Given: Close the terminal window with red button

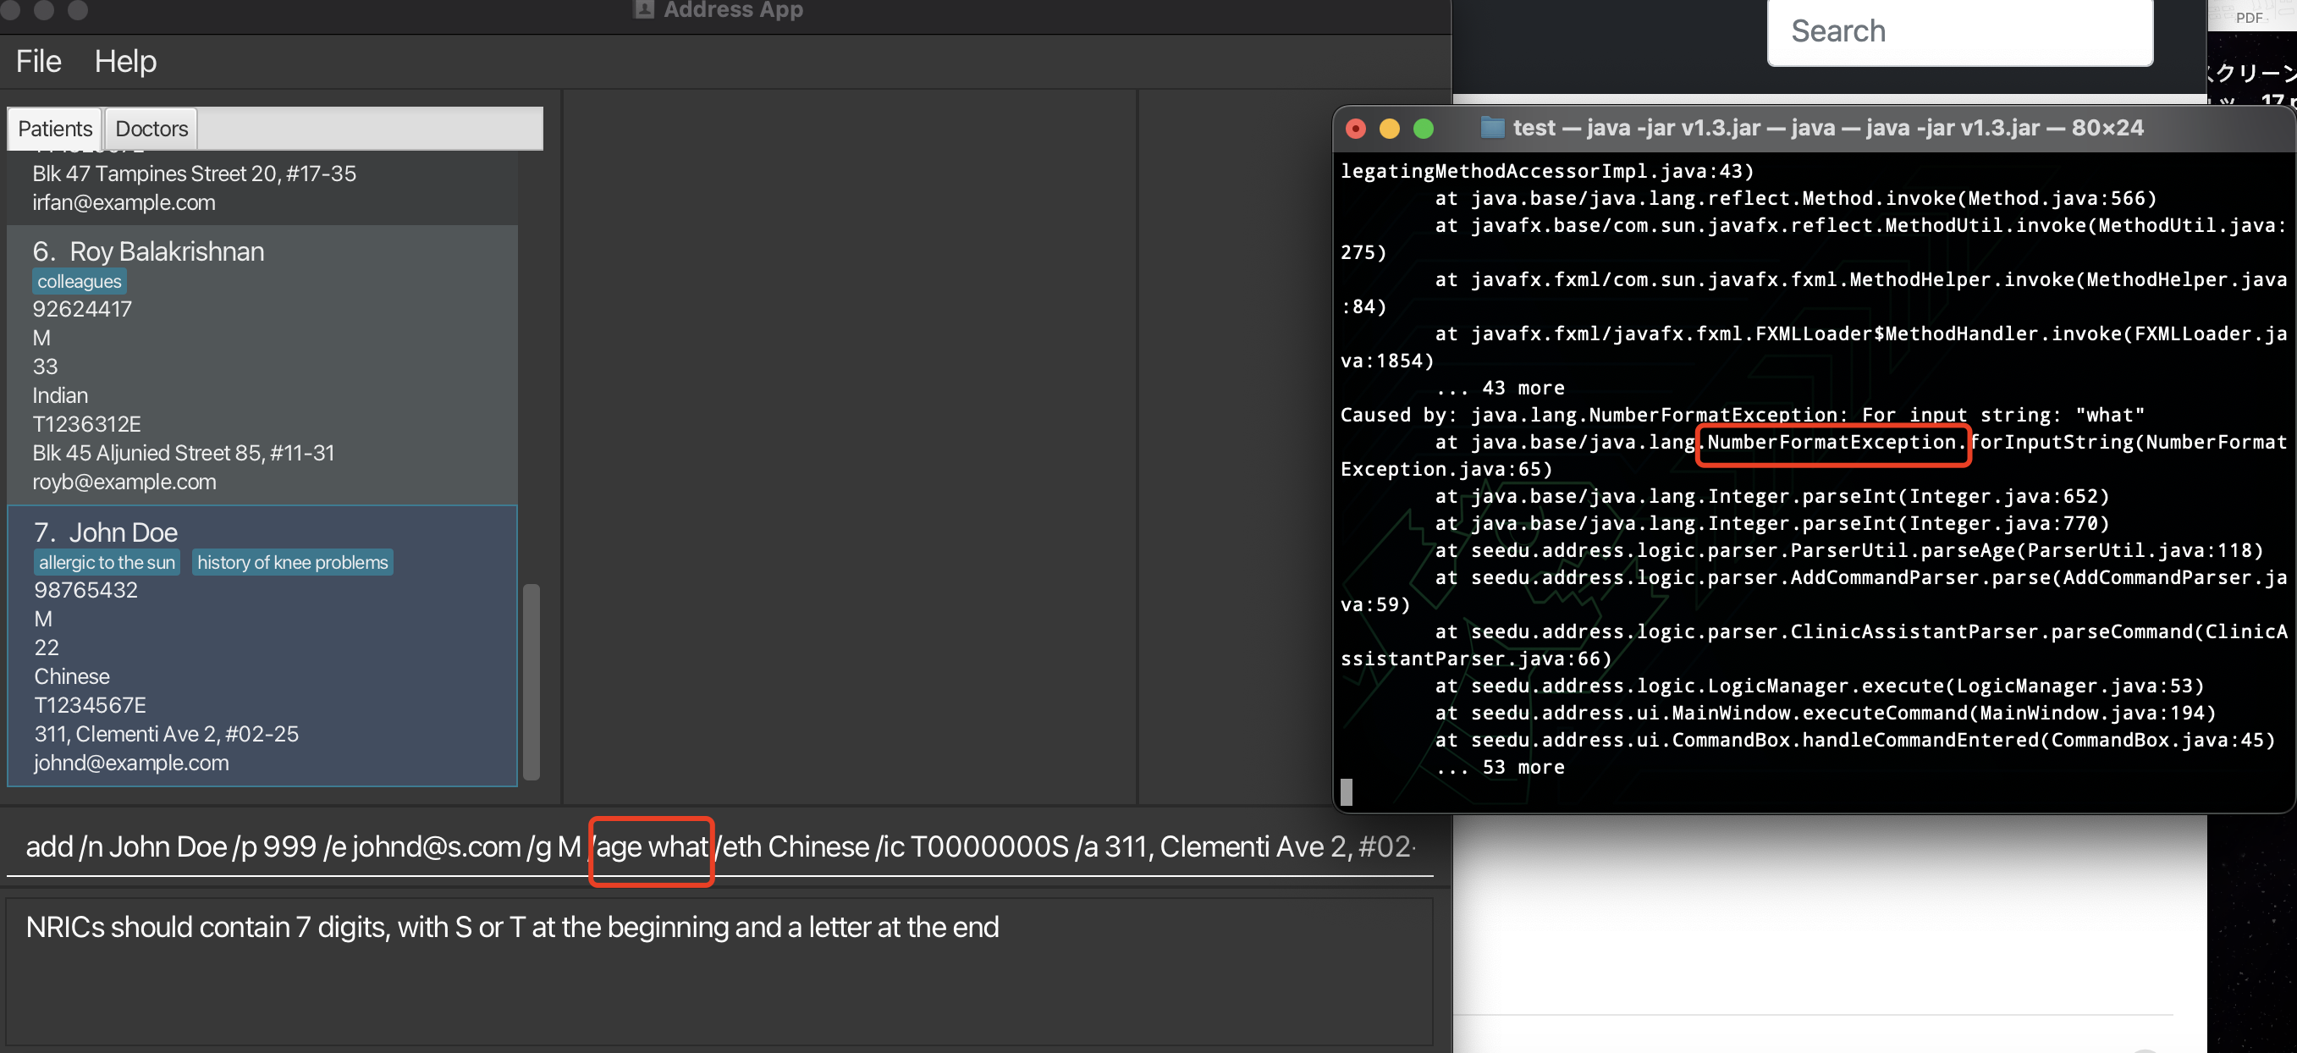Looking at the screenshot, I should point(1355,129).
